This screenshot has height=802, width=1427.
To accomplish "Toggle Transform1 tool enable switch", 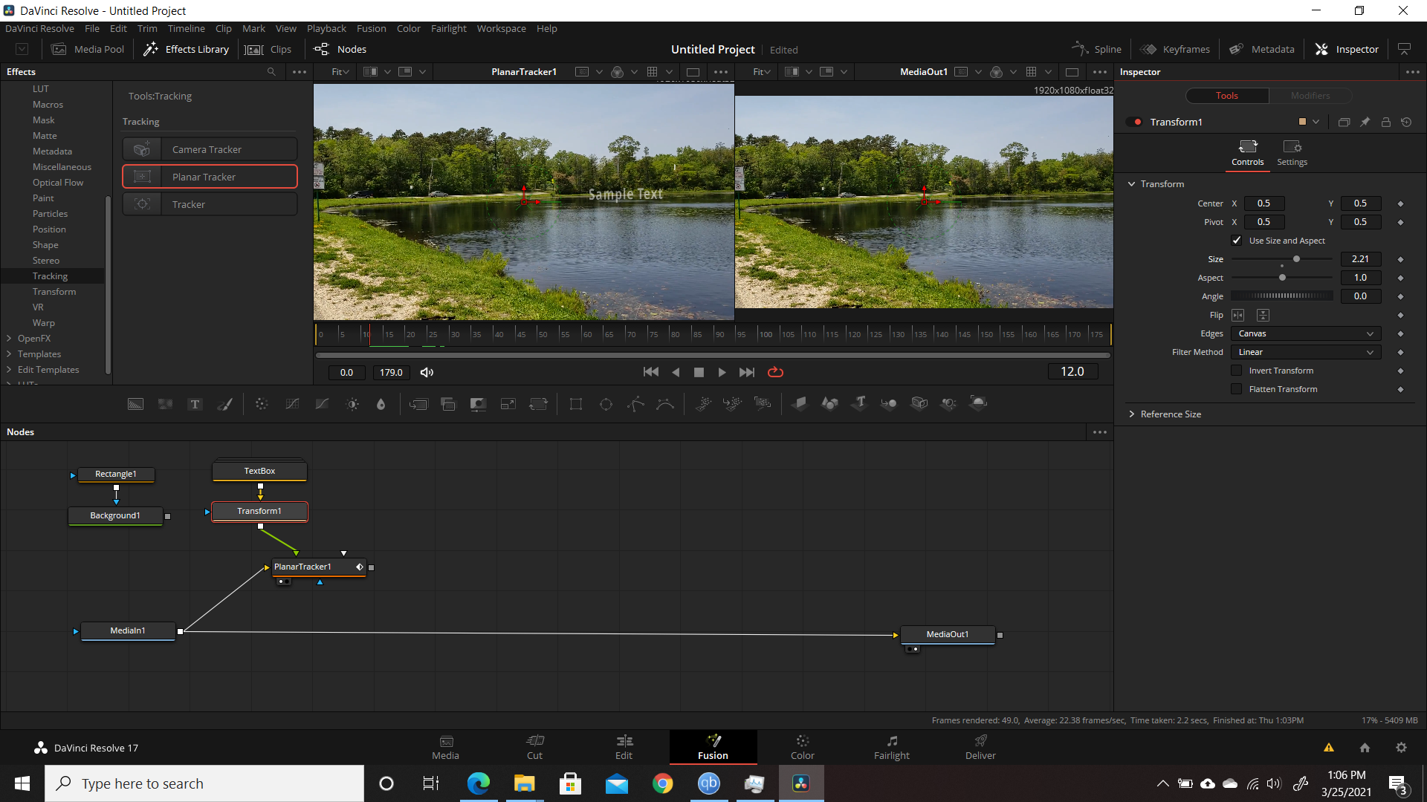I will (1135, 122).
